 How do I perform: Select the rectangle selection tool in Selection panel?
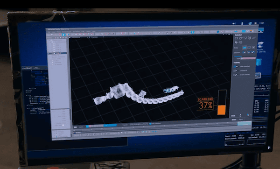tap(236, 38)
